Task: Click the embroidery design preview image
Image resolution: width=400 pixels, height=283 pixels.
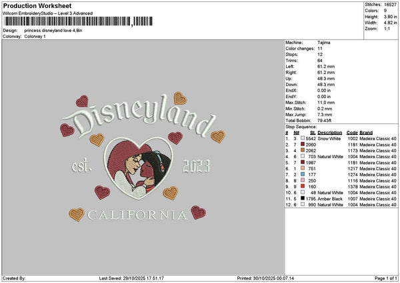Action: [143, 158]
